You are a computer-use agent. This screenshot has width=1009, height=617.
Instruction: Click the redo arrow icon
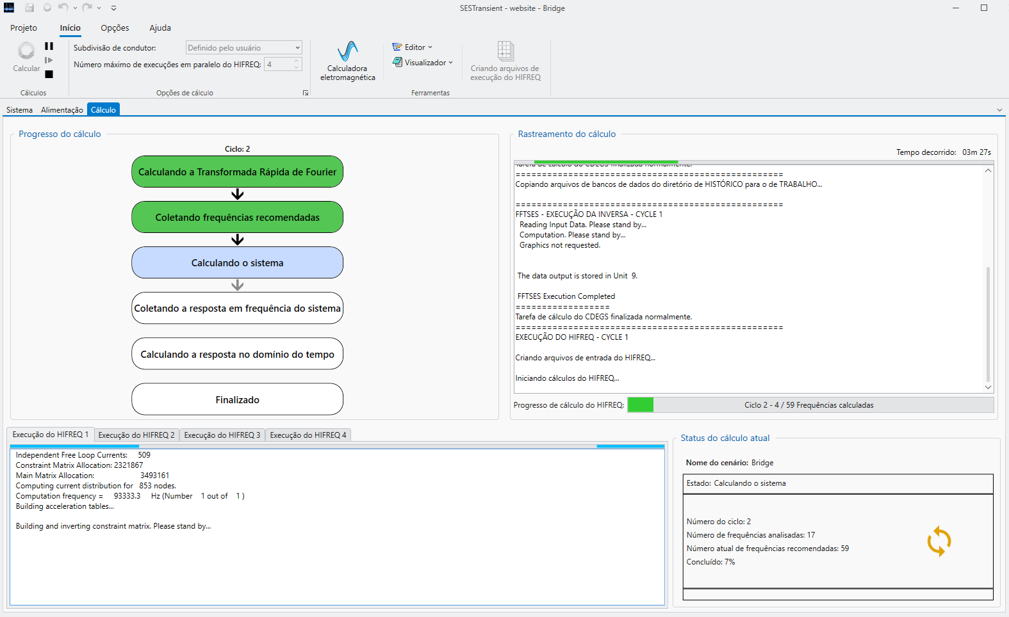coord(87,8)
